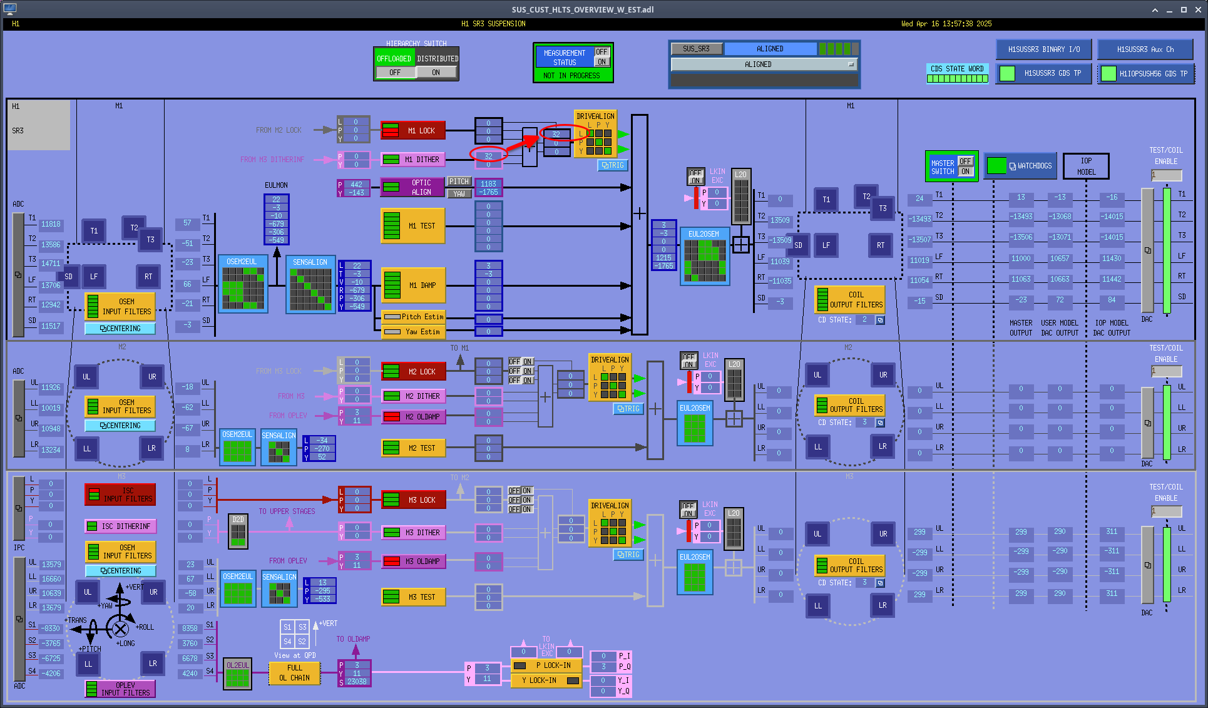Open the ALIGNED guardian state dropdown

(x=763, y=64)
